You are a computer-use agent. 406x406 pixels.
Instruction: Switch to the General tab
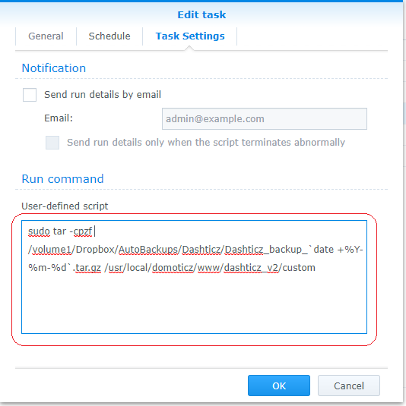(x=46, y=36)
